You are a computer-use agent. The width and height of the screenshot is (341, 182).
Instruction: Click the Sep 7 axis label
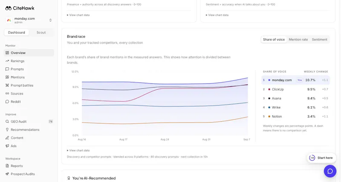click(247, 140)
